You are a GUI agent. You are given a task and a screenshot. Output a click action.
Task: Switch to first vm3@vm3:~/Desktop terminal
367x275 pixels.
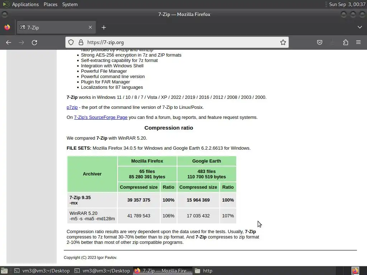click(42, 271)
